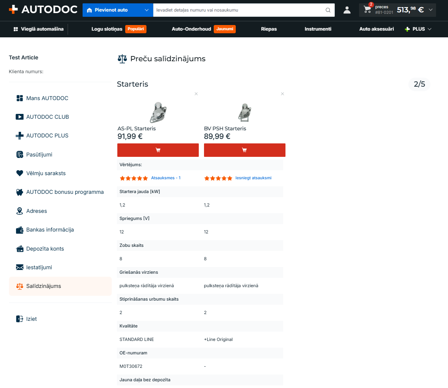448x388 pixels.
Task: Click the Populāri badge
Action: tap(136, 29)
